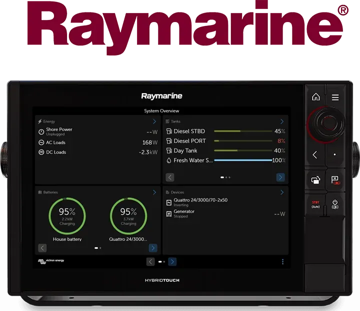Select the Fresh Water level bar
The height and width of the screenshot is (311, 360).
(x=243, y=160)
